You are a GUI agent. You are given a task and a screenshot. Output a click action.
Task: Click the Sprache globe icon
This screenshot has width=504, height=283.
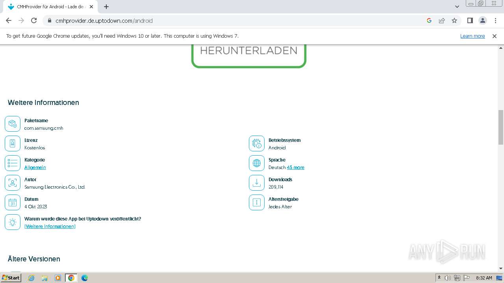[x=257, y=163]
